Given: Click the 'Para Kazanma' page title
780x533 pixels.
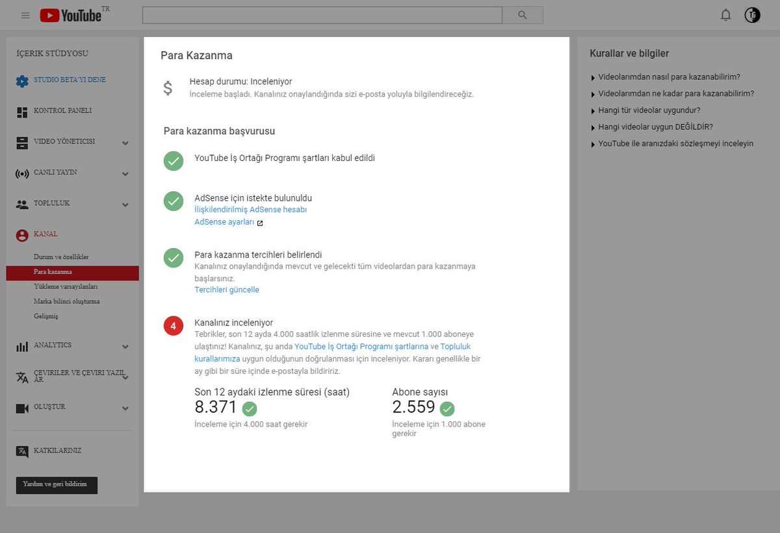Looking at the screenshot, I should point(196,56).
